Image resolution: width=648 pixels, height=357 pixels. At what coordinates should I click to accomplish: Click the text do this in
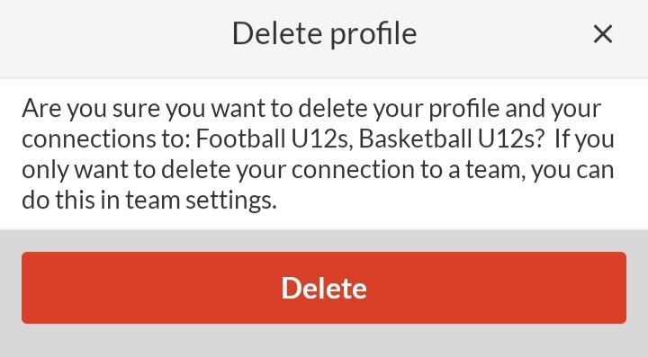[71, 201]
